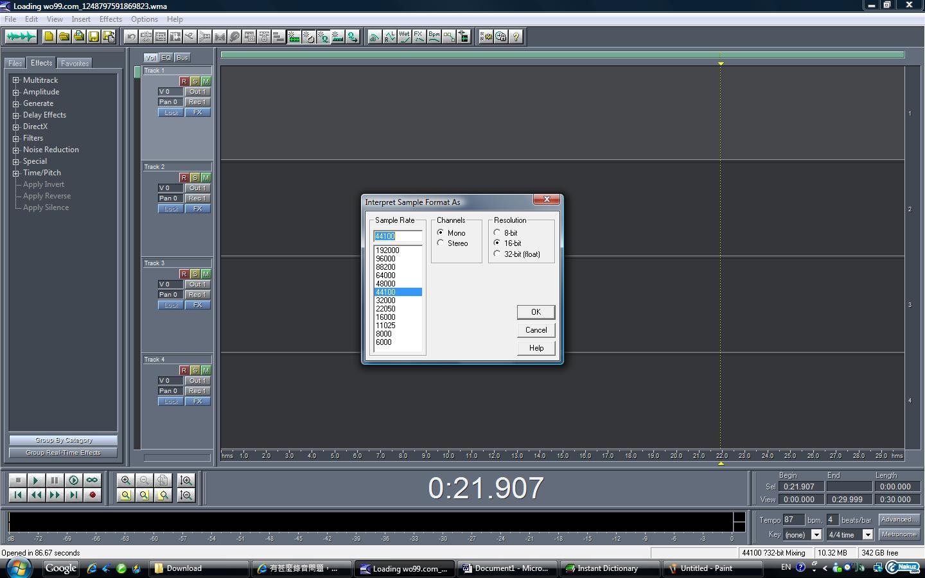Screen dimensions: 925x578
Task: Expand the Time/Pitch tree node
Action: (16, 173)
